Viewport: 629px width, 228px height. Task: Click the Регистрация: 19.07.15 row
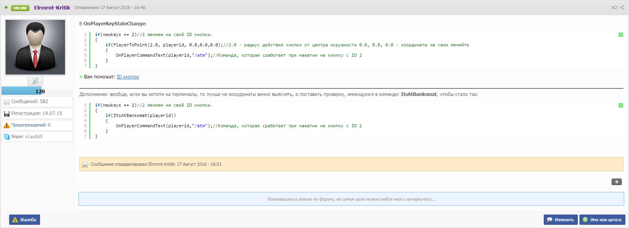pyautogui.click(x=37, y=113)
